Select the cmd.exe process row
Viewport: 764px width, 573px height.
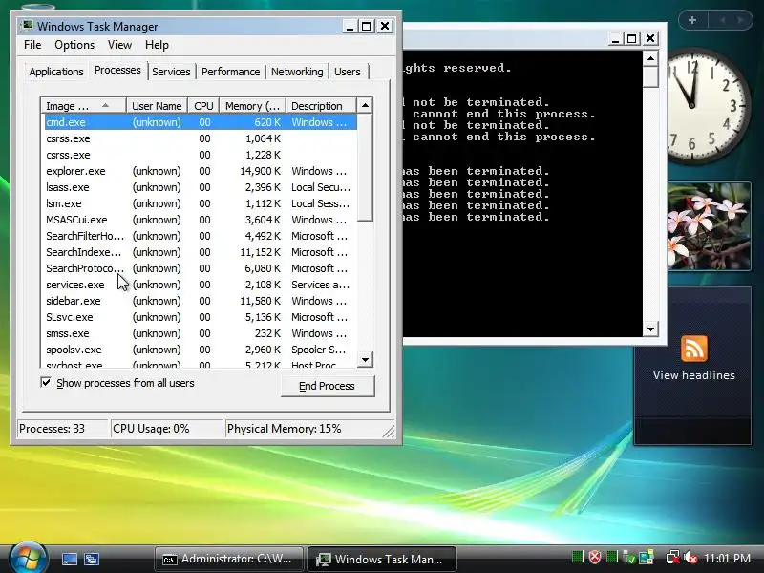pyautogui.click(x=201, y=122)
